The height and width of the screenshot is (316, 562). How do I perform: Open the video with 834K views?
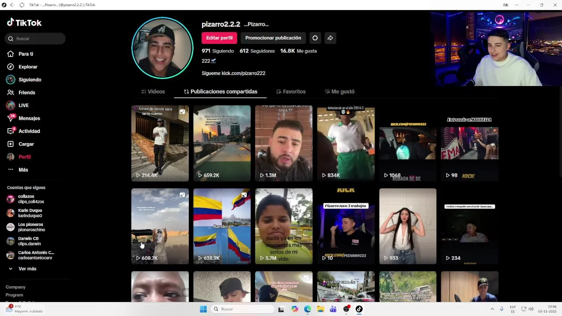[x=346, y=143]
